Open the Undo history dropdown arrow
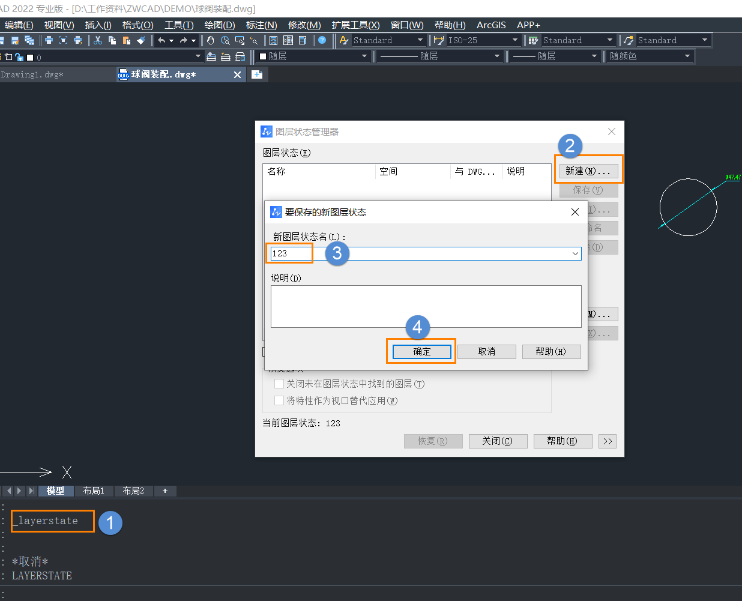Image resolution: width=742 pixels, height=601 pixels. point(171,41)
